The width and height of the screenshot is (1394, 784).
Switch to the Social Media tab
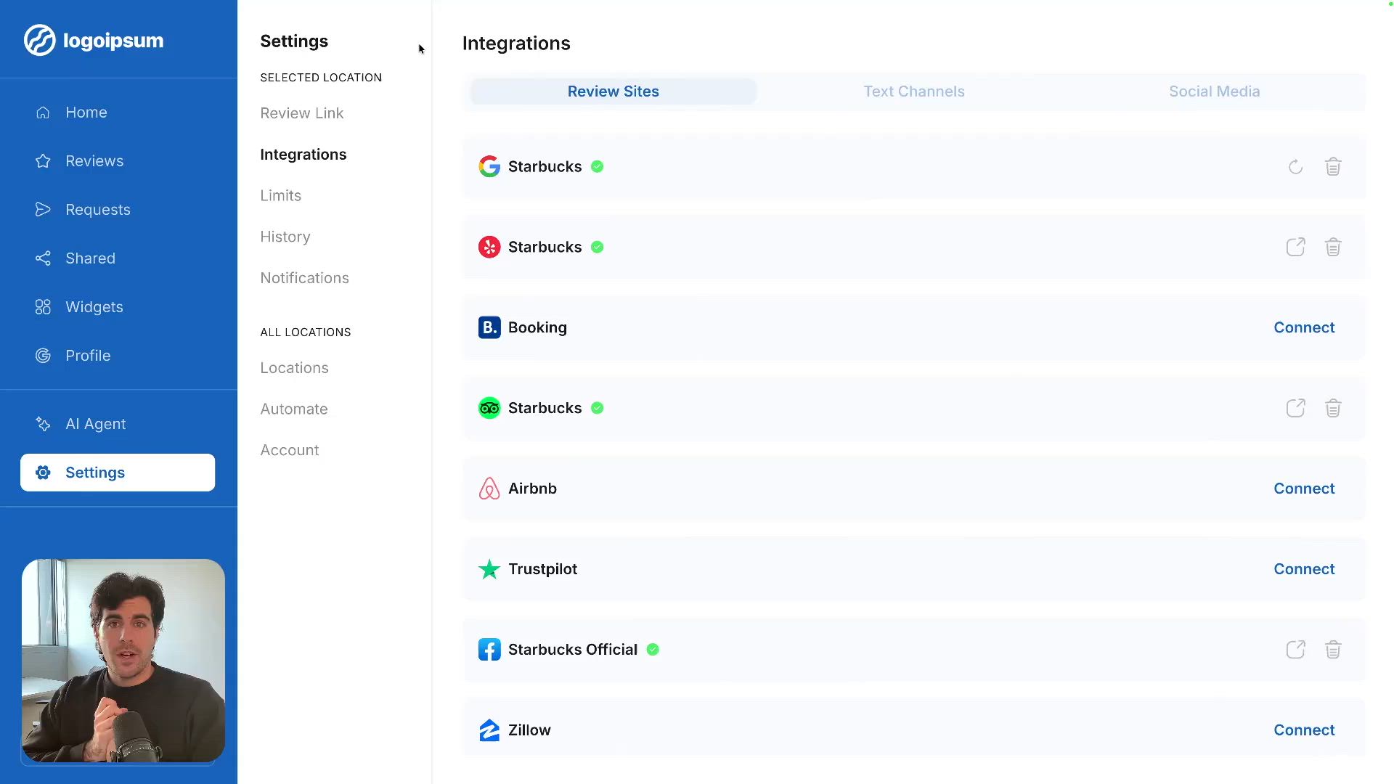pos(1214,91)
